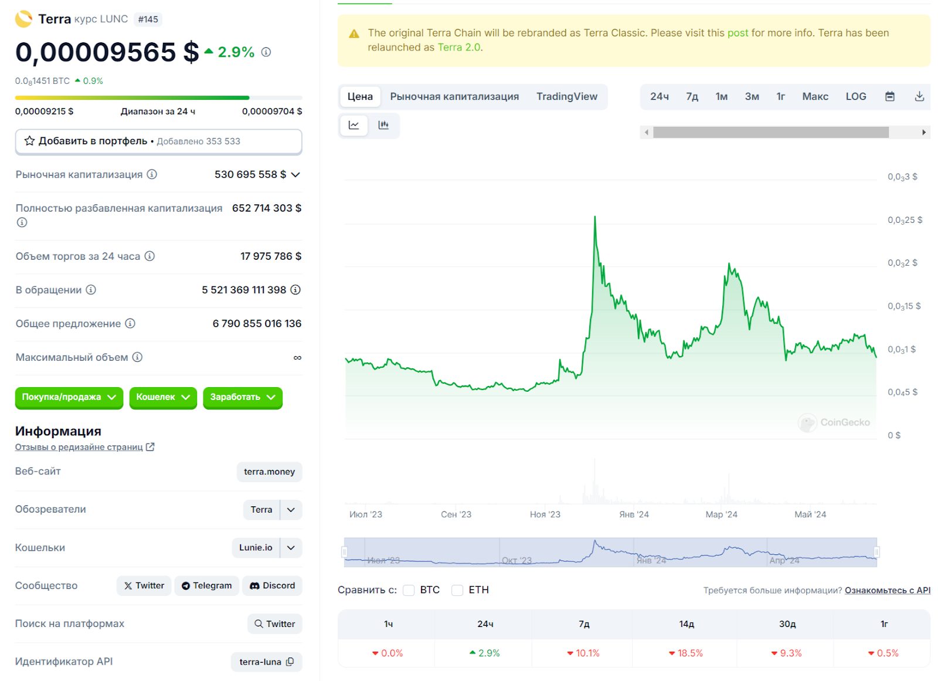Switch to the Цена tab
Screen dimensions: 938x681
pos(360,97)
